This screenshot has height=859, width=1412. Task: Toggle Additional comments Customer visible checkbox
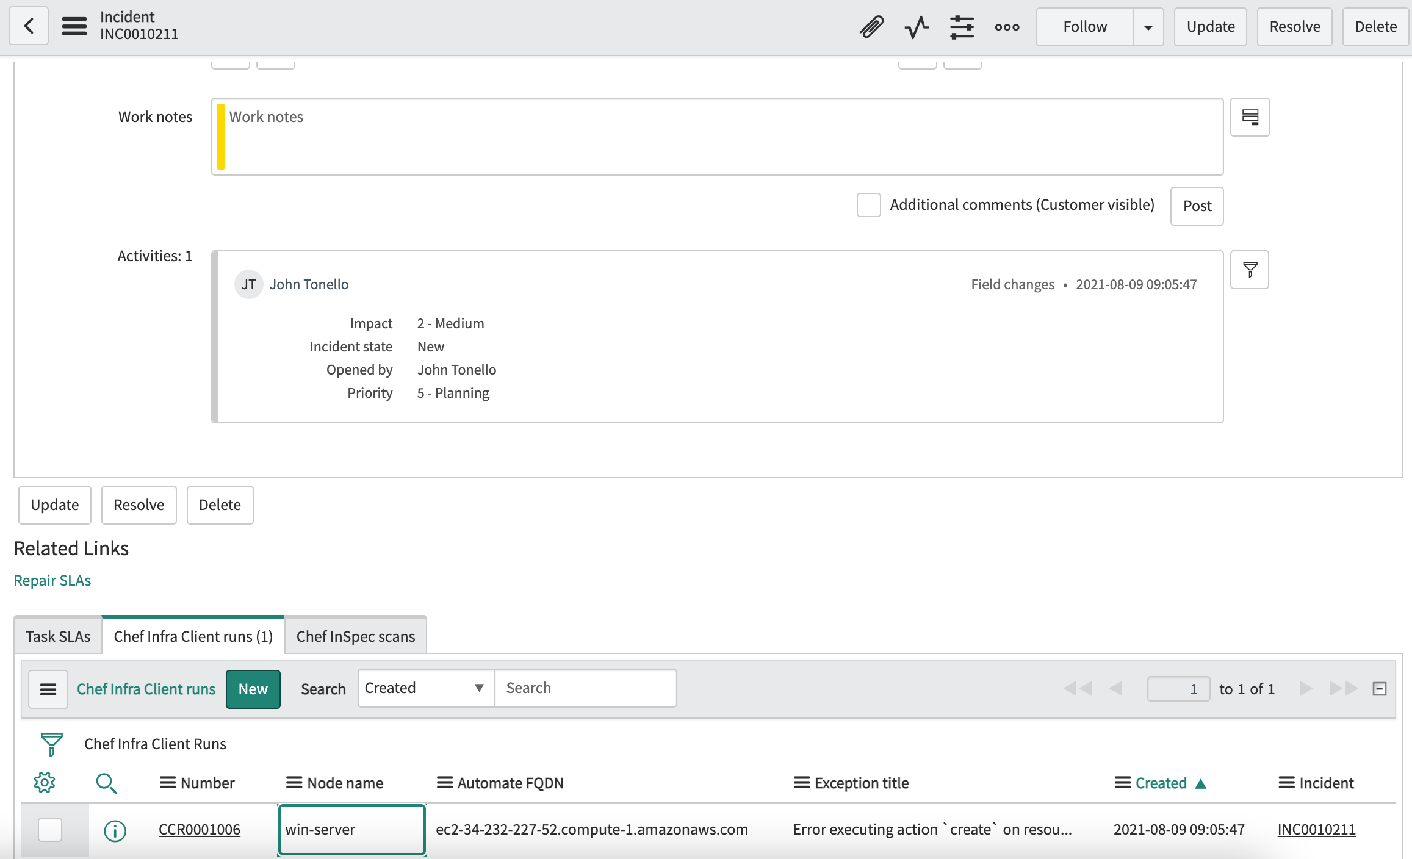(868, 204)
